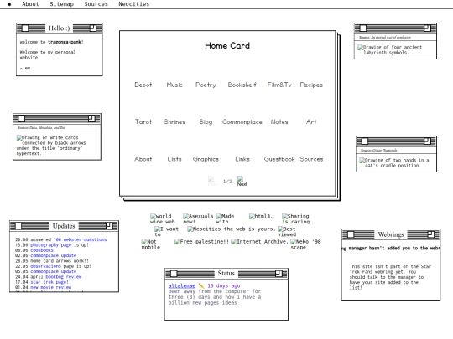Screen dimensions: 453x339
Task: Open the Links link on the Home Card
Action: (x=242, y=159)
